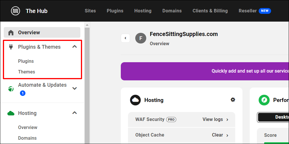Go to the Domains top menu
Viewport: 289px width, 144px height.
tap(172, 11)
